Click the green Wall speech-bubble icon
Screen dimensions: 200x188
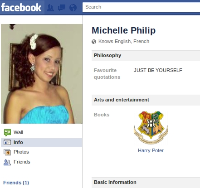click(x=7, y=132)
